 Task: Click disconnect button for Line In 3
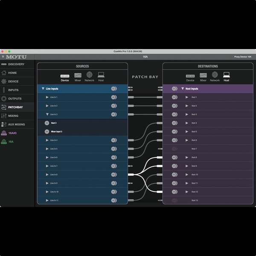[x=114, y=114]
